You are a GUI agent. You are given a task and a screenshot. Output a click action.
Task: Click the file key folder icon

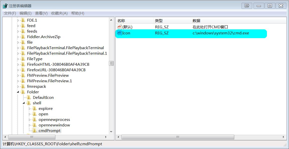tap(23, 42)
